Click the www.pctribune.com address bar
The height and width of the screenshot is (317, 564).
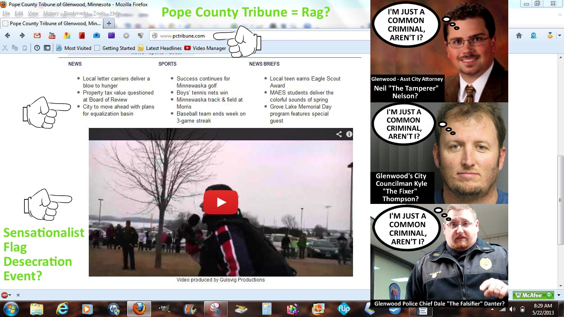click(260, 35)
